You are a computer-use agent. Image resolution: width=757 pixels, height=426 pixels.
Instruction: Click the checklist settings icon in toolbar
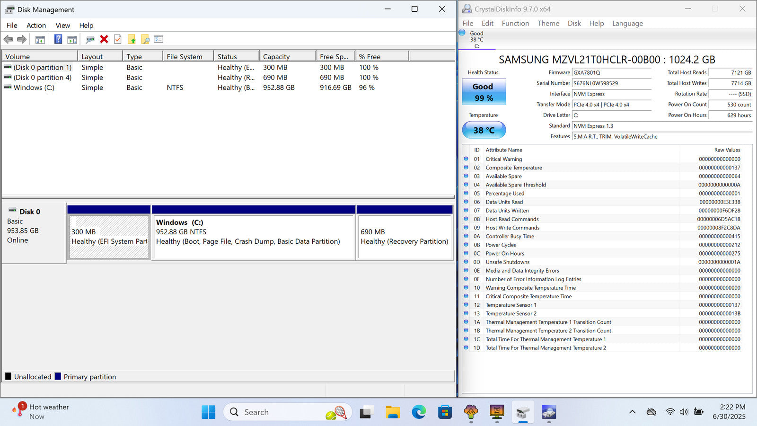158,39
